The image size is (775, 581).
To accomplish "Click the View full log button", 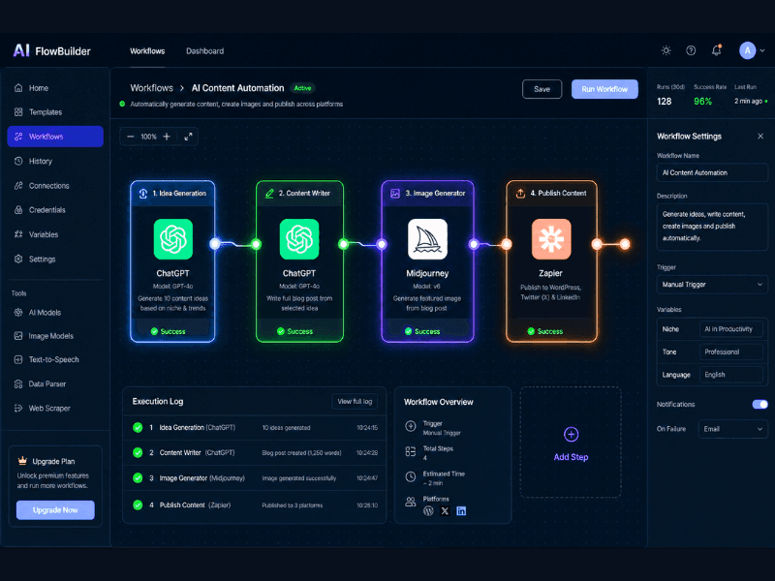I will pos(355,401).
